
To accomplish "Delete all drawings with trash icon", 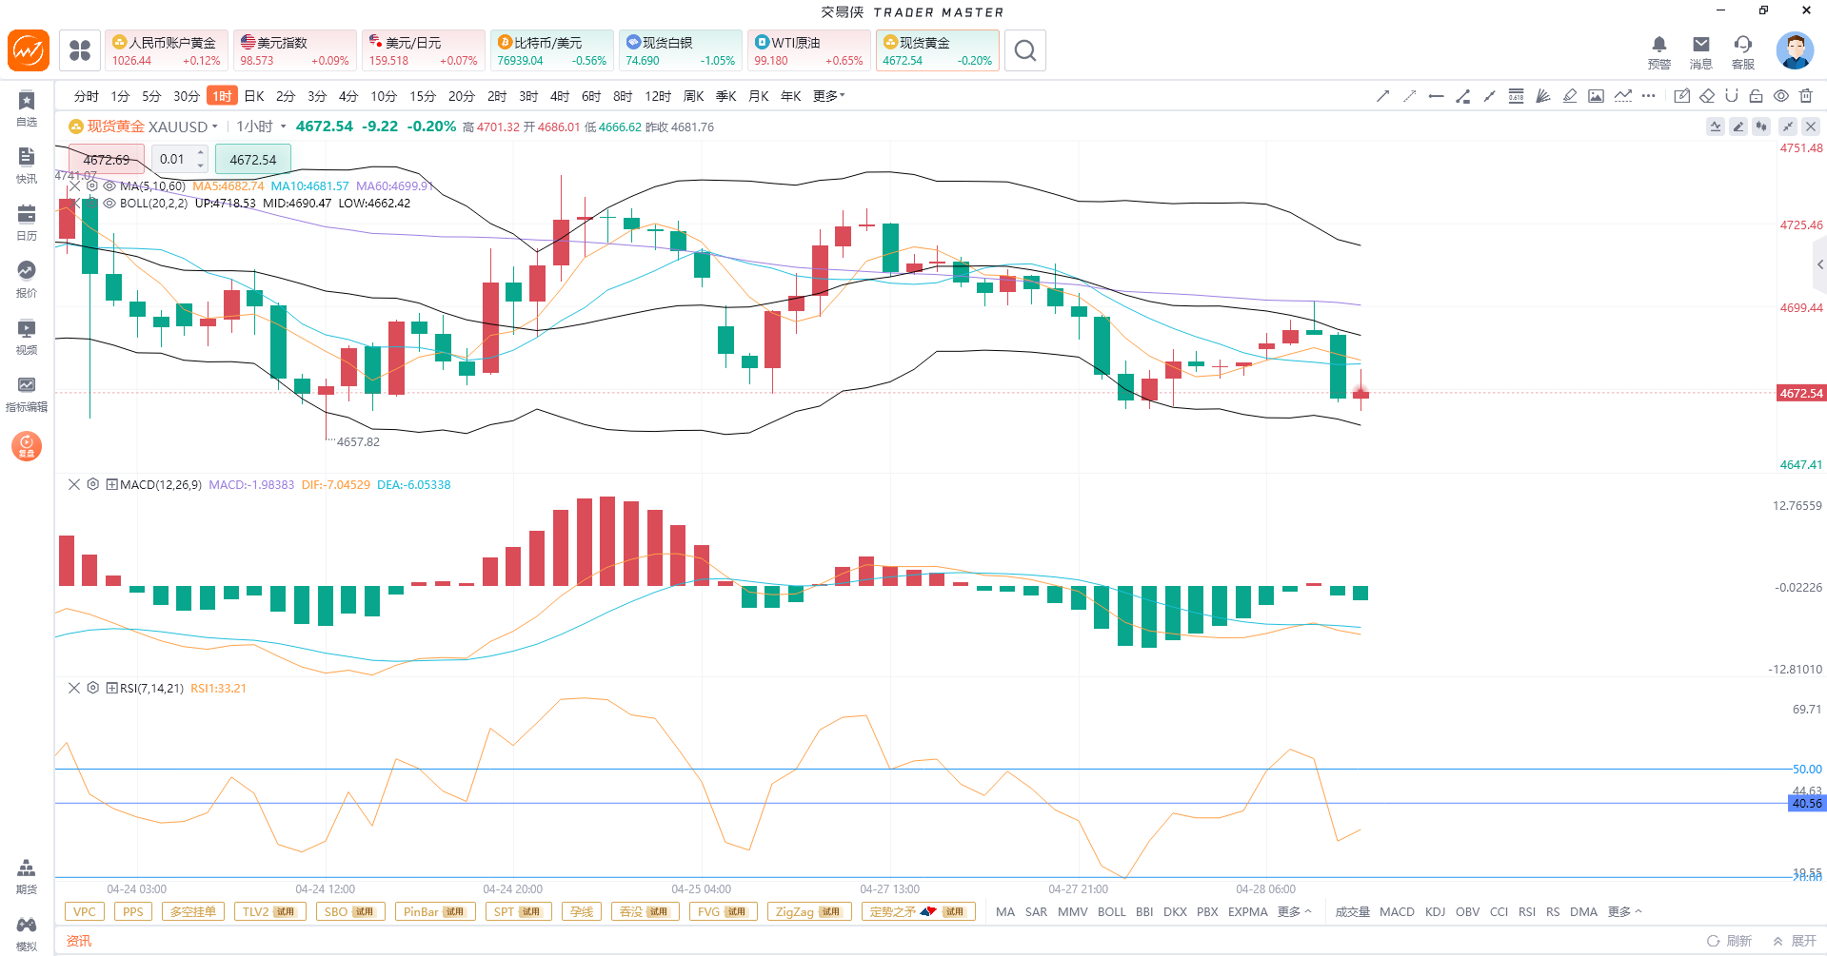I will pyautogui.click(x=1806, y=96).
